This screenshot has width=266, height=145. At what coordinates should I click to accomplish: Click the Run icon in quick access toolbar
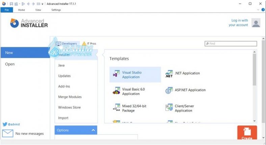23,4
